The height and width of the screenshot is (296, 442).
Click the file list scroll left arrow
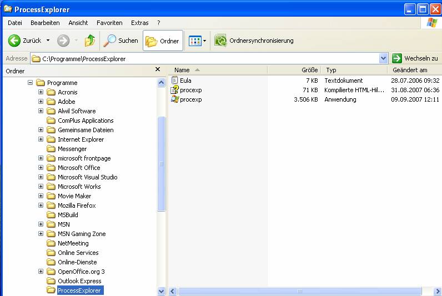(173, 291)
